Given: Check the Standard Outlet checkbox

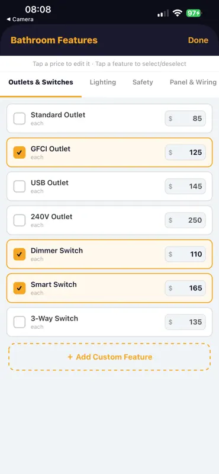Looking at the screenshot, I should [x=20, y=118].
